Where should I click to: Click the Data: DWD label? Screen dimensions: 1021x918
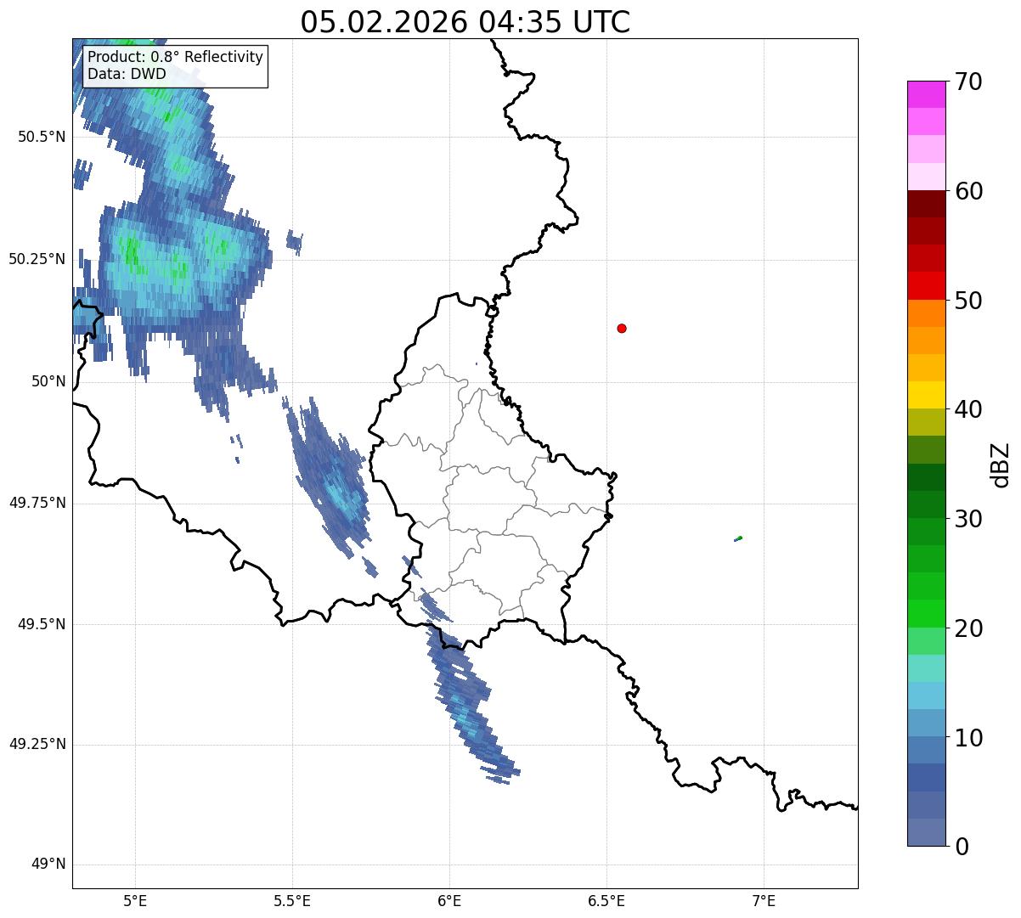tap(127, 74)
